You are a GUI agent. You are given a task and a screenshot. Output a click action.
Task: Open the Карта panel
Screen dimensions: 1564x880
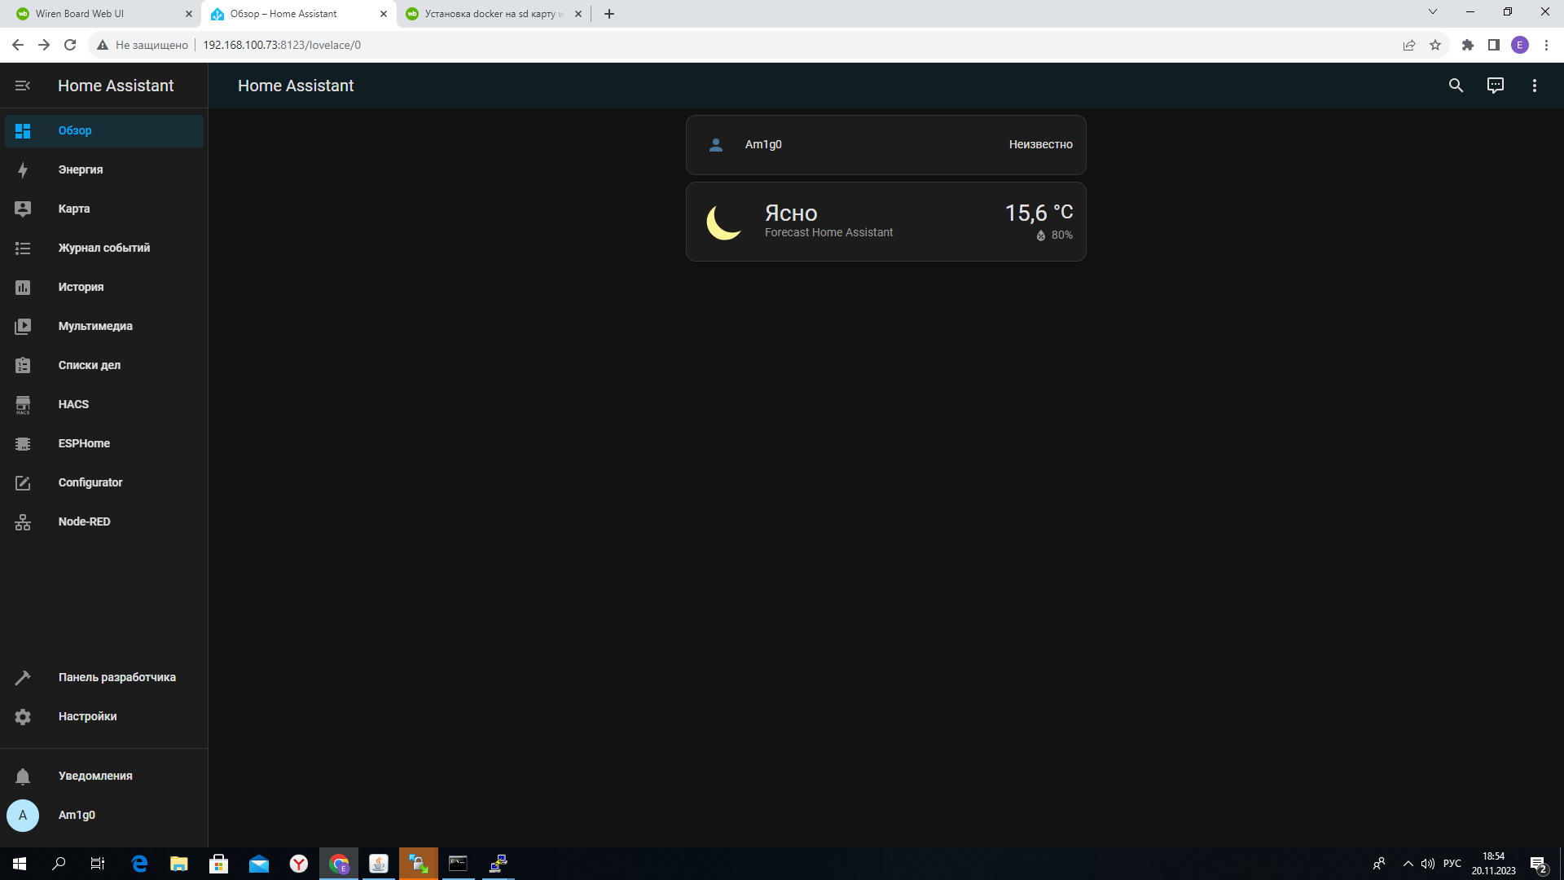[x=104, y=209]
